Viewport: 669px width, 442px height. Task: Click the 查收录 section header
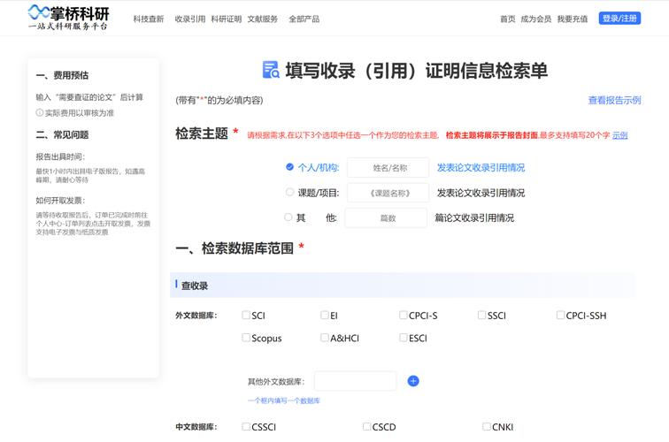[403, 286]
